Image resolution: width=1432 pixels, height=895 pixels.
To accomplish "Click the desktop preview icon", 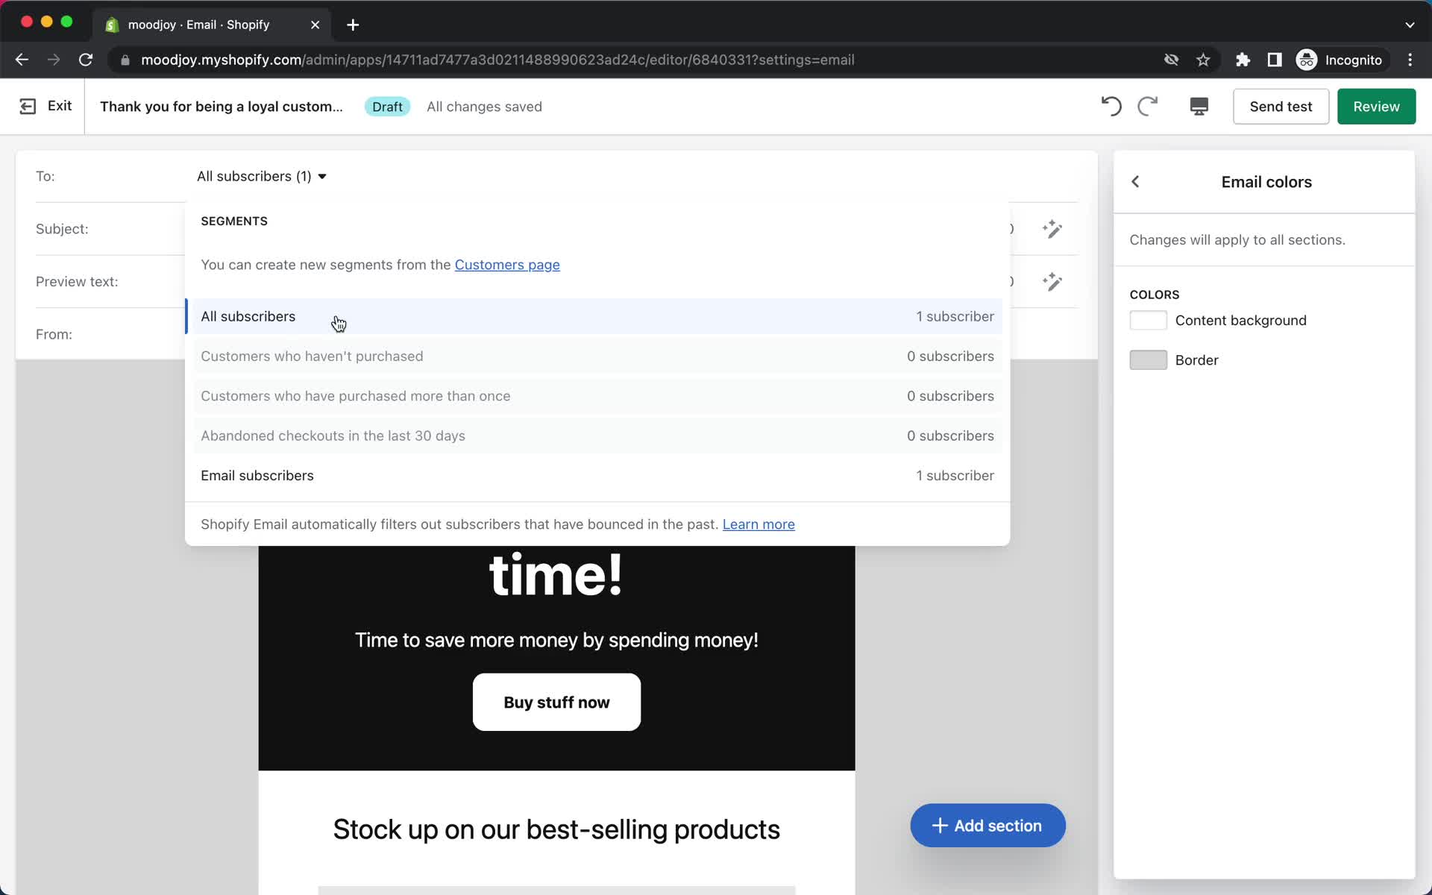I will [x=1198, y=106].
